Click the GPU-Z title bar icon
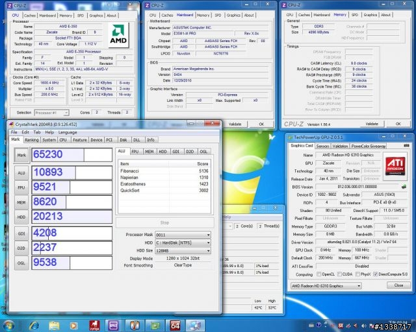The width and height of the screenshot is (416, 332). pos(290,137)
